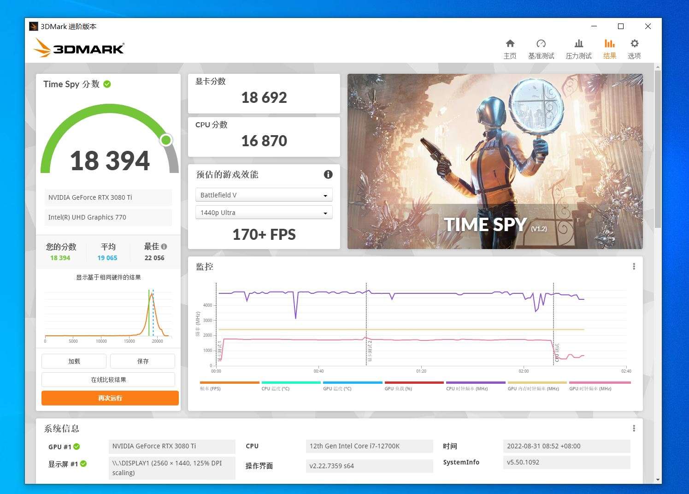Open the 1440p Ultra resolution dropdown
Image resolution: width=689 pixels, height=494 pixels.
[x=264, y=213]
